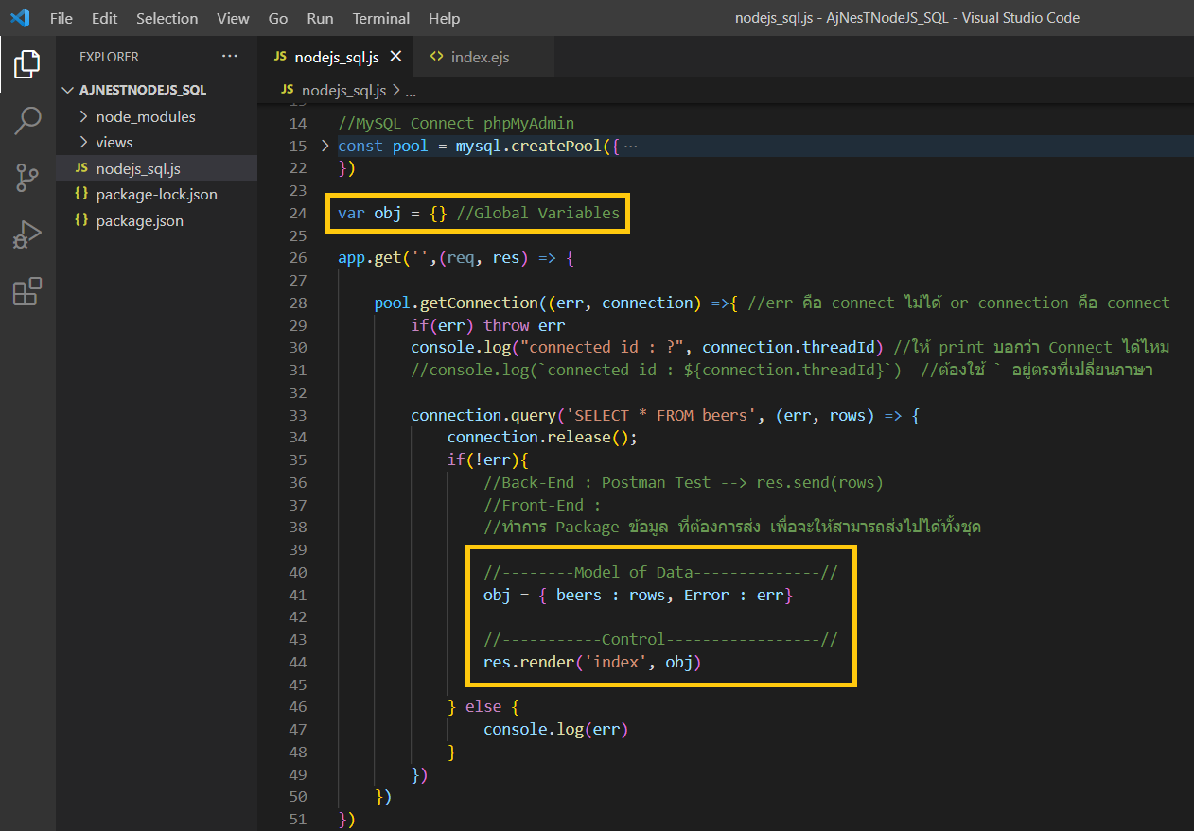Screen dimensions: 1194x831
Task: Place cursor on line 44 res.render code
Action: tap(591, 662)
